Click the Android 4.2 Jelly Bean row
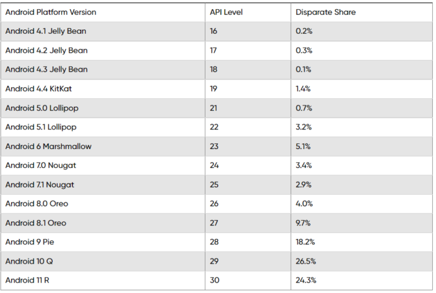Viewport: 436px width, 293px height. [x=216, y=51]
